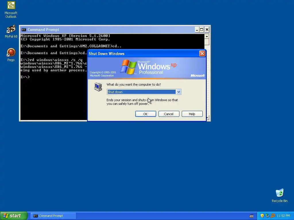Click the 11:52 PM clock
294x220 pixels.
283,216
